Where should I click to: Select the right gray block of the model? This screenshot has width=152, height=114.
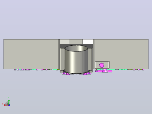pos(121,54)
